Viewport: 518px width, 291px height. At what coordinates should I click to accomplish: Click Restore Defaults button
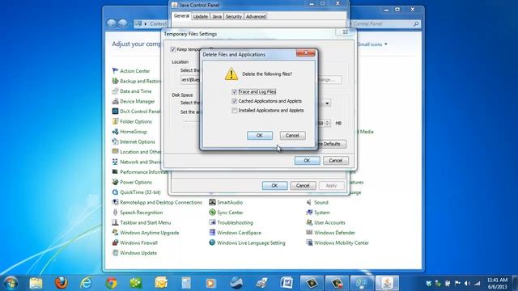(x=331, y=144)
